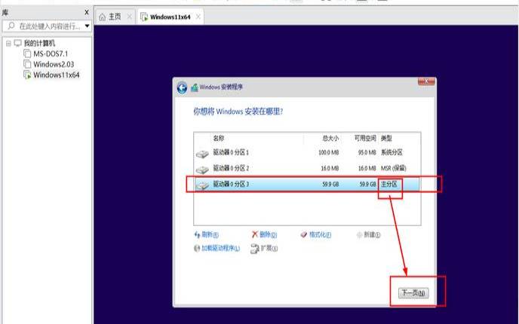
Task: Select MS-DOS7.1 virtual machine
Action: 51,53
